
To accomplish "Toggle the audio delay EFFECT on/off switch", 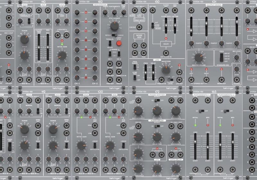I will coord(157,126).
